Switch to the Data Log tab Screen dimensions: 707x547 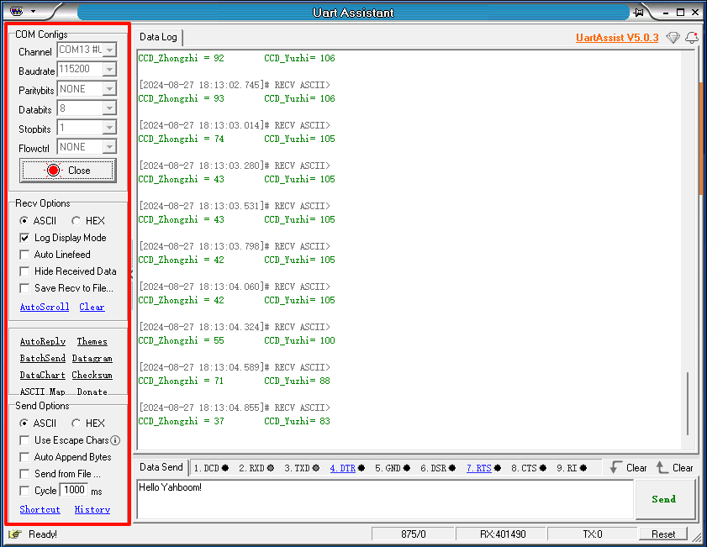tap(158, 37)
